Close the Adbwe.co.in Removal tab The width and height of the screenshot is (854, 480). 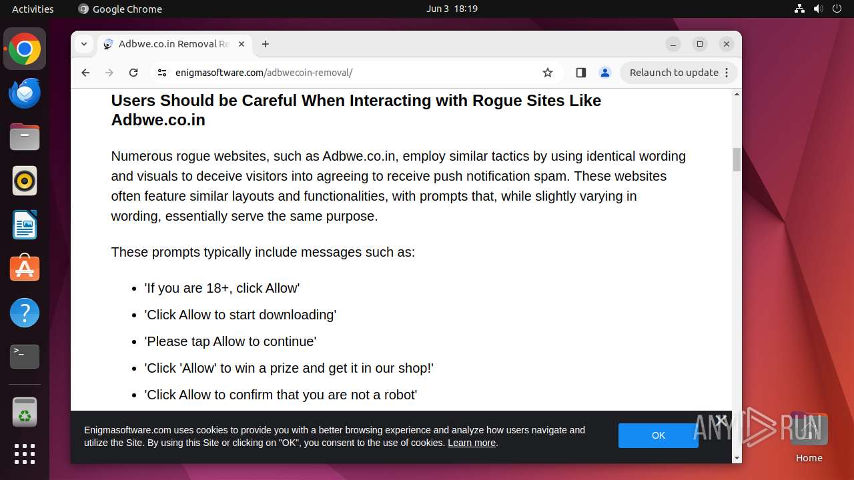tap(242, 44)
